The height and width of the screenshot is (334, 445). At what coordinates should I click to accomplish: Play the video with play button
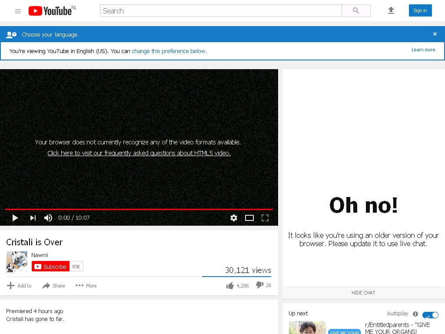(15, 218)
